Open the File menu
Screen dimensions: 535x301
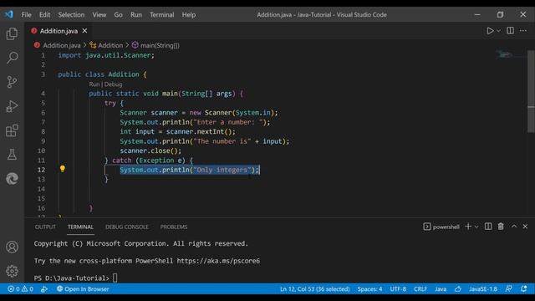26,15
